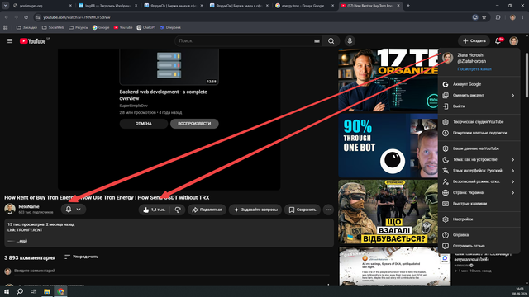Open a new Chrome tab
The height and width of the screenshot is (297, 529).
click(407, 6)
